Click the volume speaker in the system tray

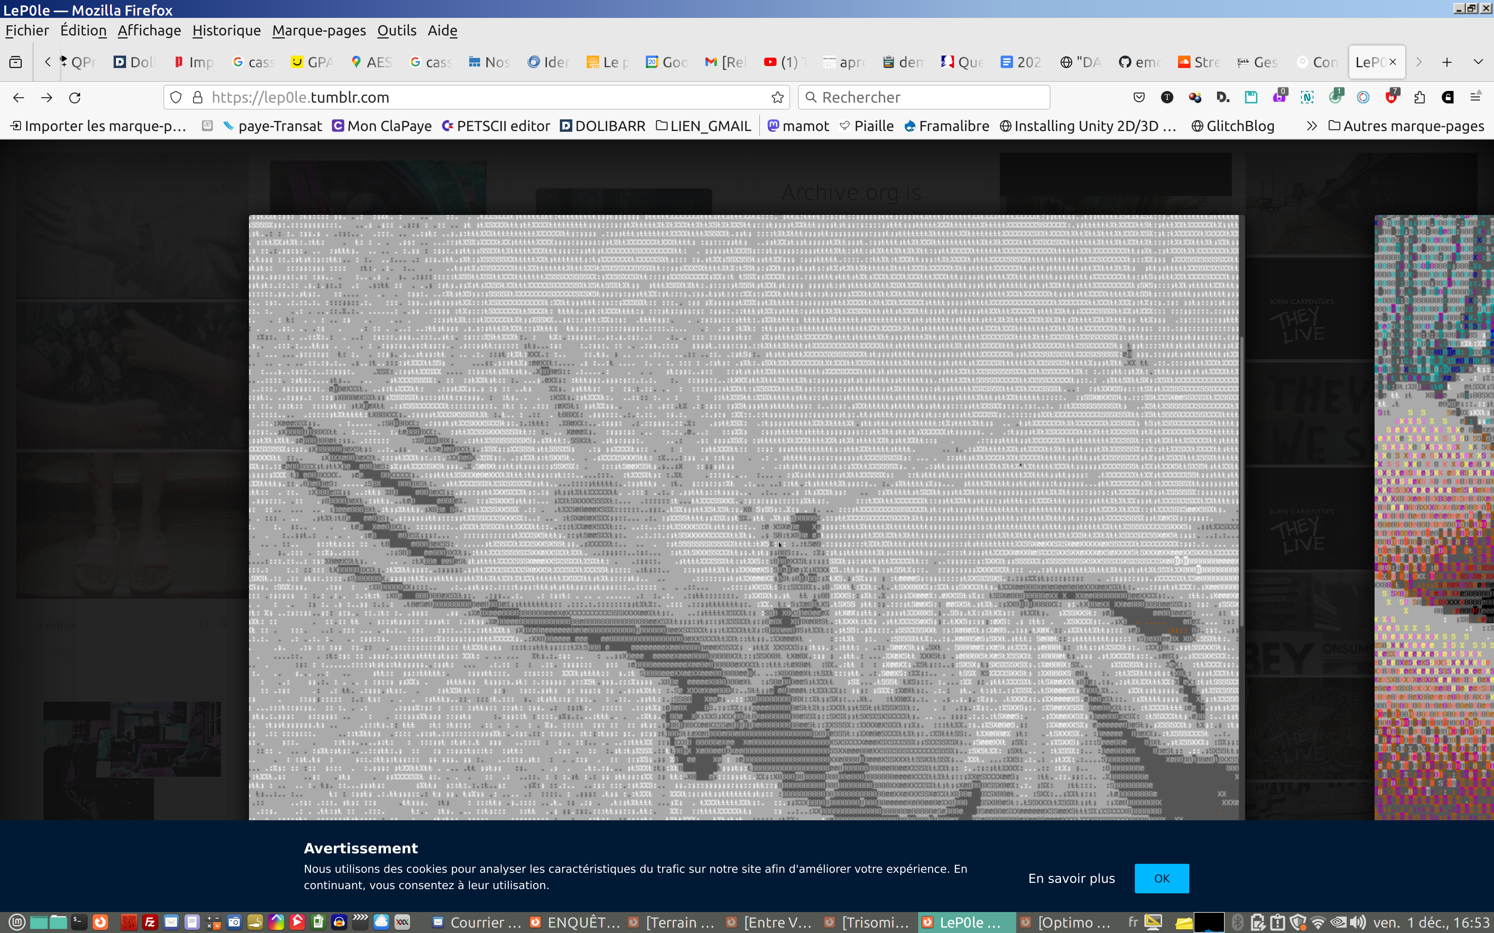pos(1357,923)
